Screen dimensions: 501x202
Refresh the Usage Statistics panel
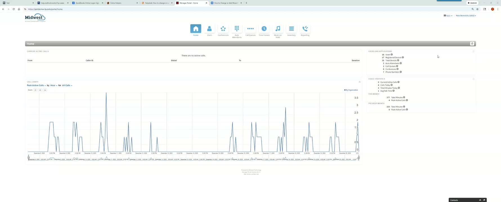(473, 79)
